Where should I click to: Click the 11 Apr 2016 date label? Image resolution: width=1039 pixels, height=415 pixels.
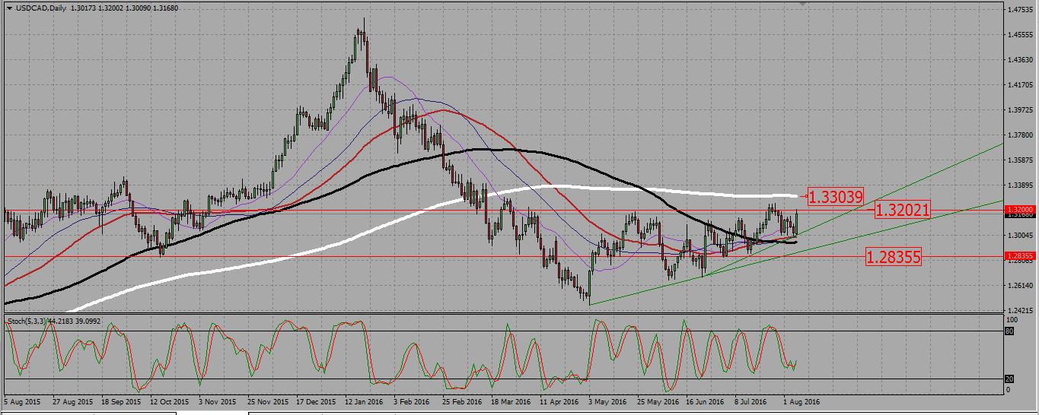click(x=560, y=401)
